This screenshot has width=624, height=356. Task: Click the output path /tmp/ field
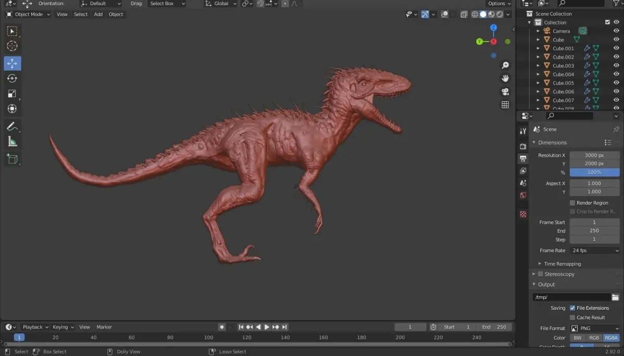pos(571,297)
